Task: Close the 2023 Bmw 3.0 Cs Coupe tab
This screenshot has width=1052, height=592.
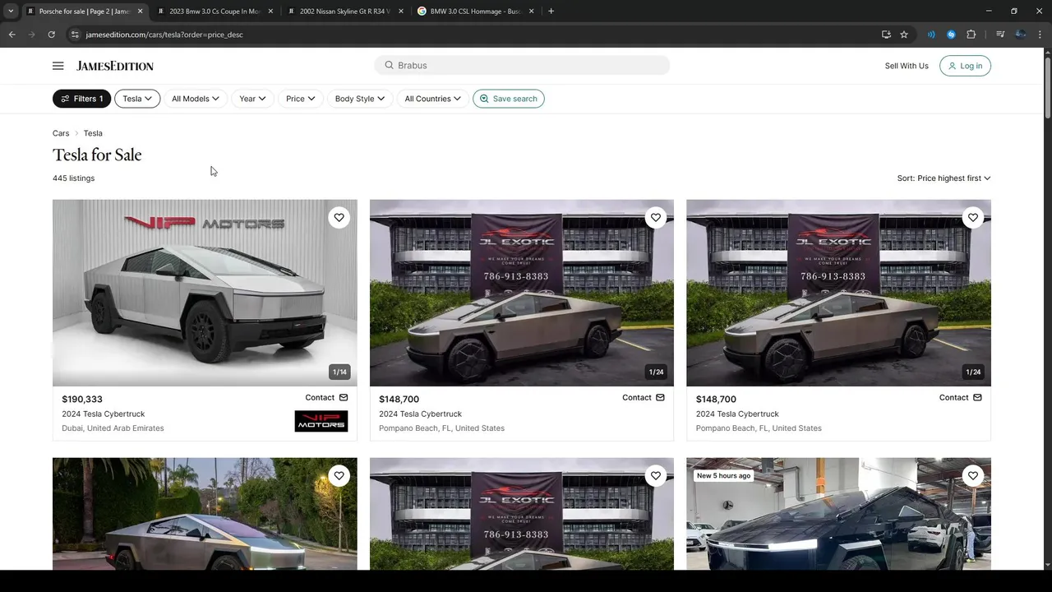Action: coord(270,12)
